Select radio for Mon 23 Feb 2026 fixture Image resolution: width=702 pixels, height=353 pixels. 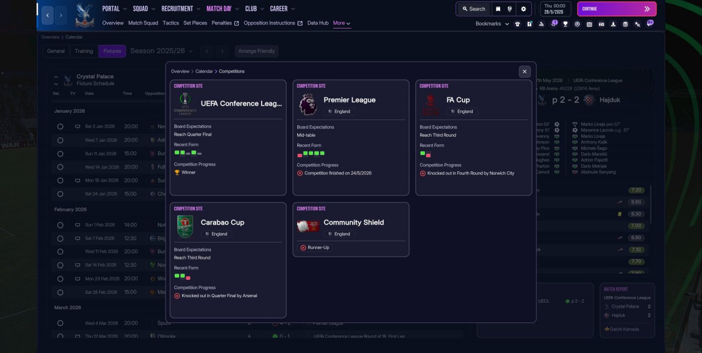[x=60, y=279]
